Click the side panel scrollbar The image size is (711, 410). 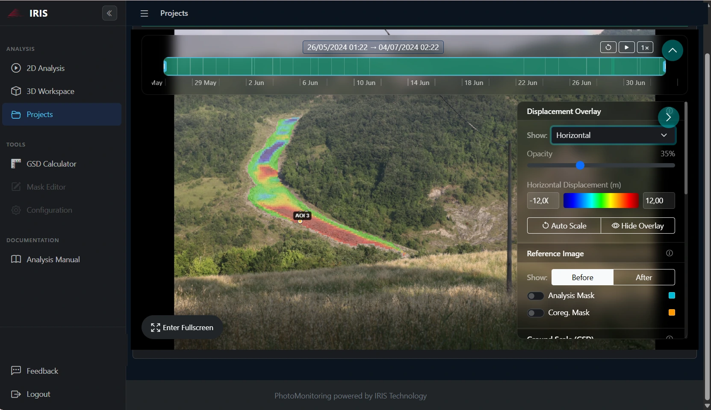pyautogui.click(x=686, y=148)
